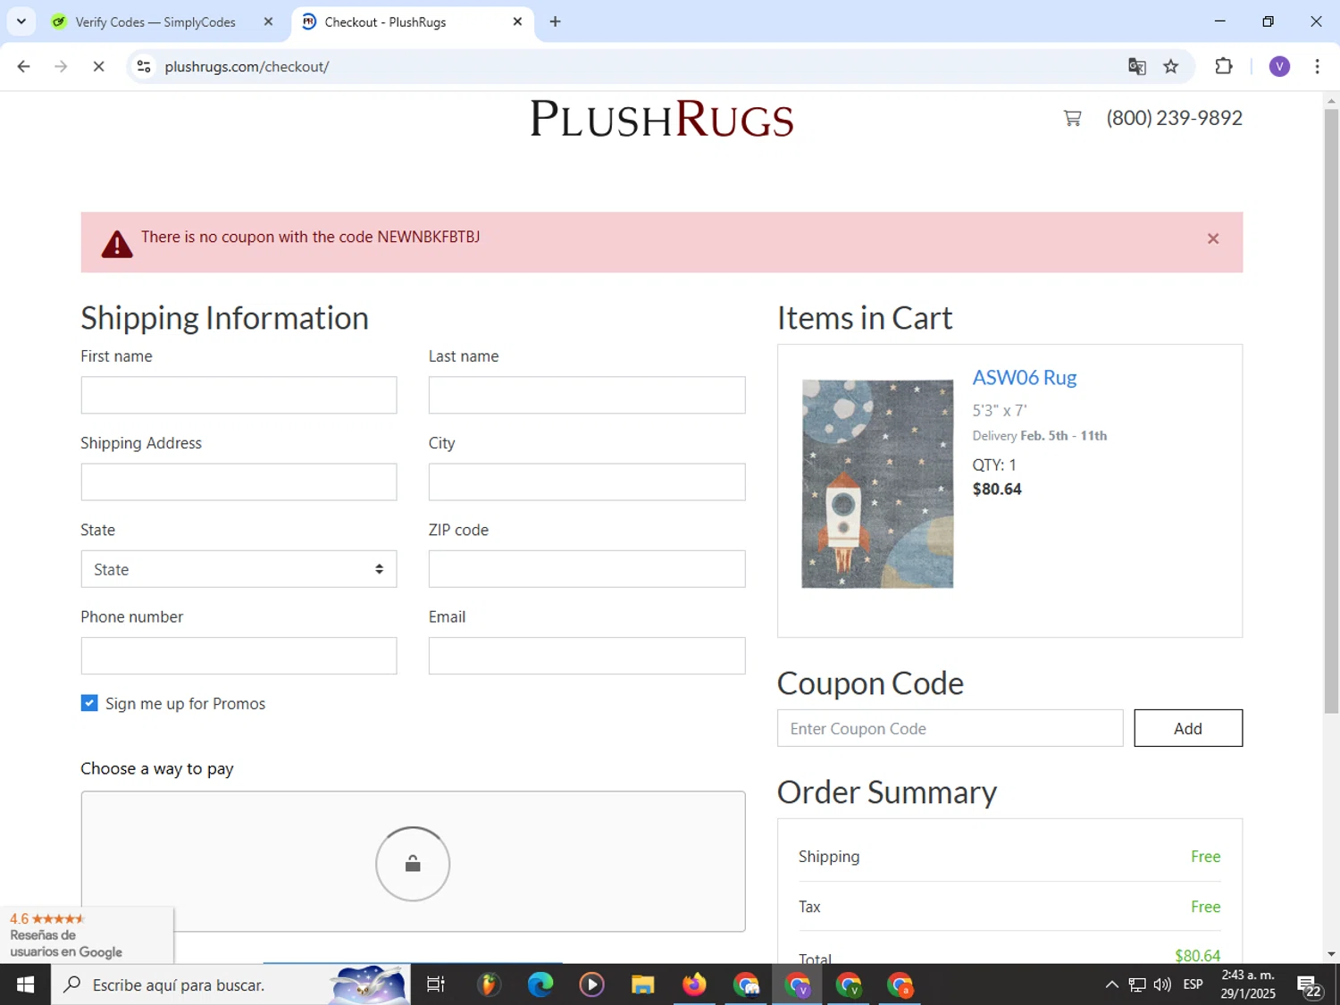Stop loading the page
The height and width of the screenshot is (1005, 1340).
(x=98, y=66)
